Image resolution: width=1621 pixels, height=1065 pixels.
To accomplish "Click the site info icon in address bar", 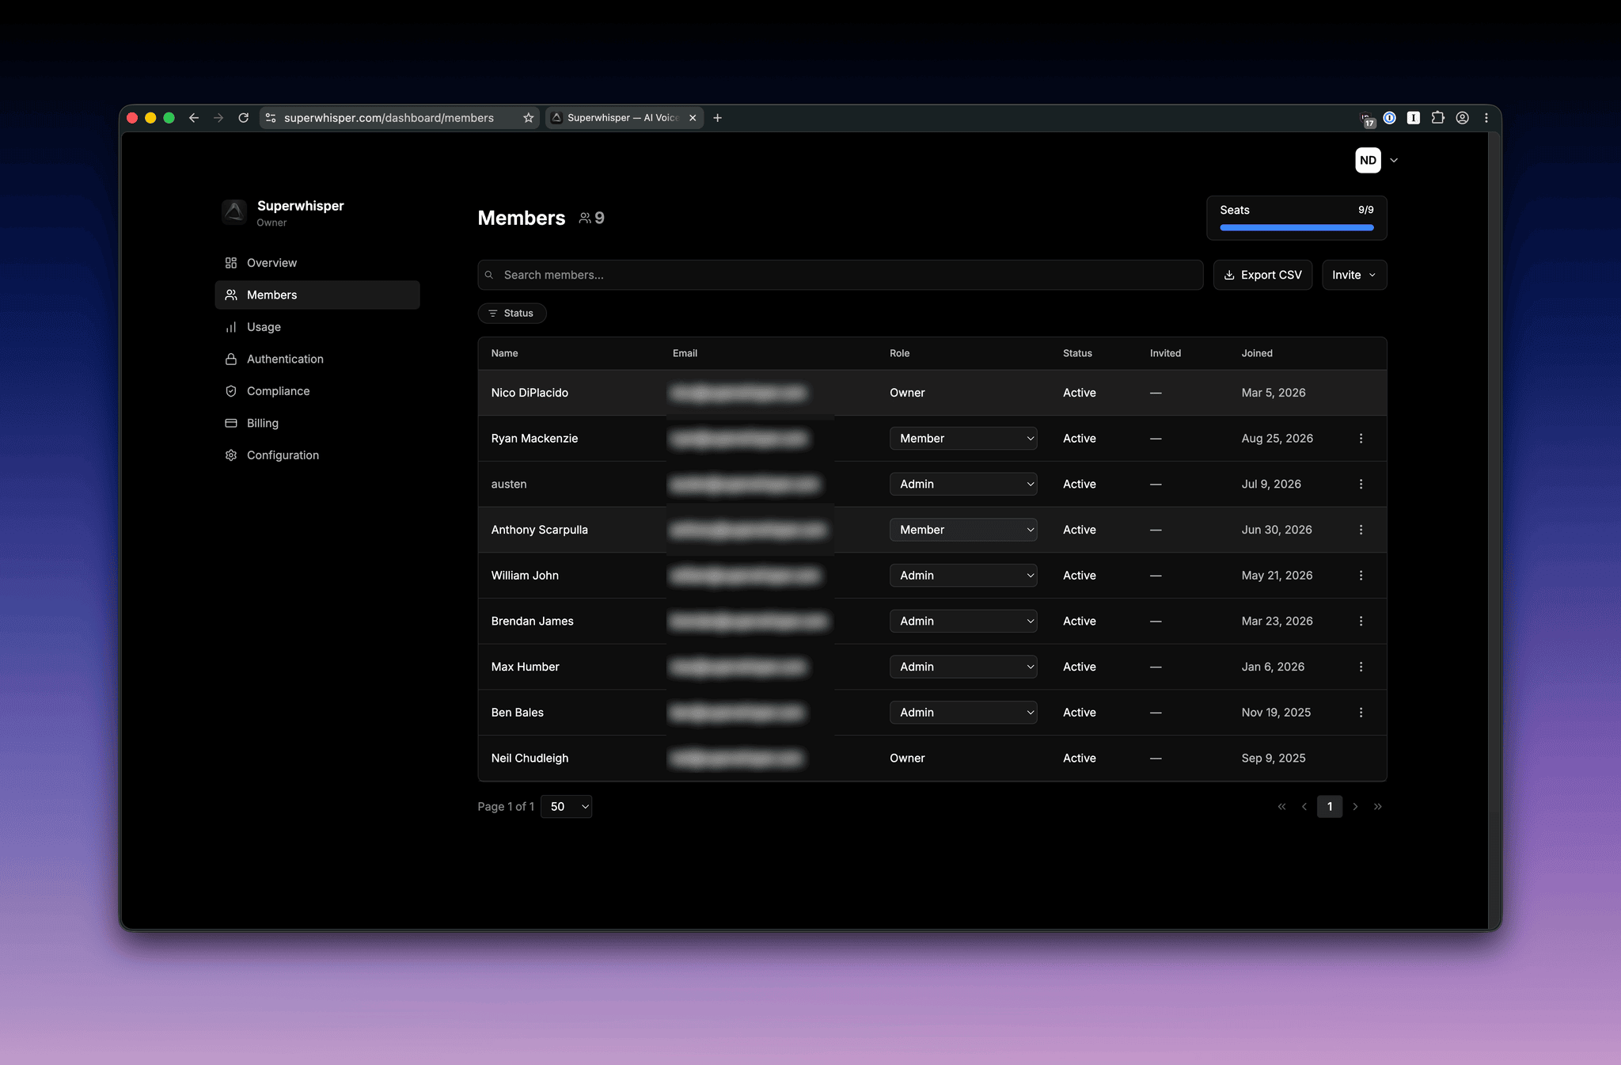I will click(x=271, y=118).
